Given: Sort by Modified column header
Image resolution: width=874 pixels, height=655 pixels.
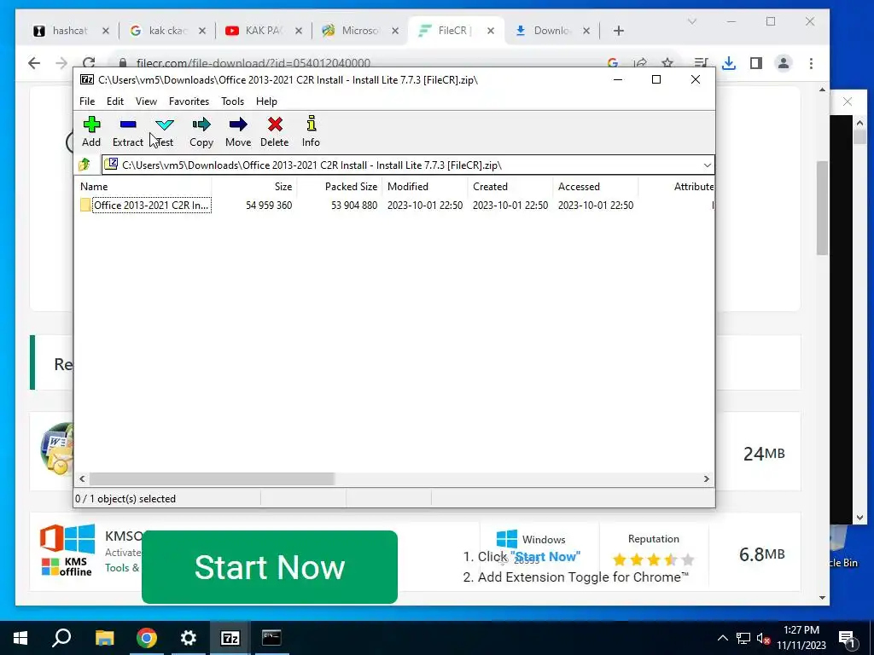Looking at the screenshot, I should click(x=425, y=187).
